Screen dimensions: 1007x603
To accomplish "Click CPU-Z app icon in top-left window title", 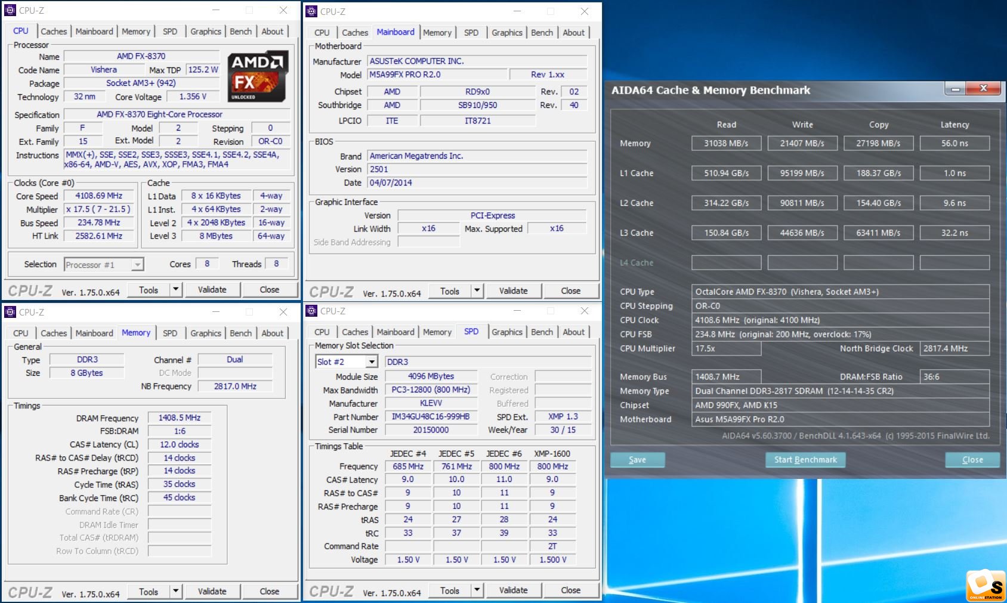I will point(10,10).
